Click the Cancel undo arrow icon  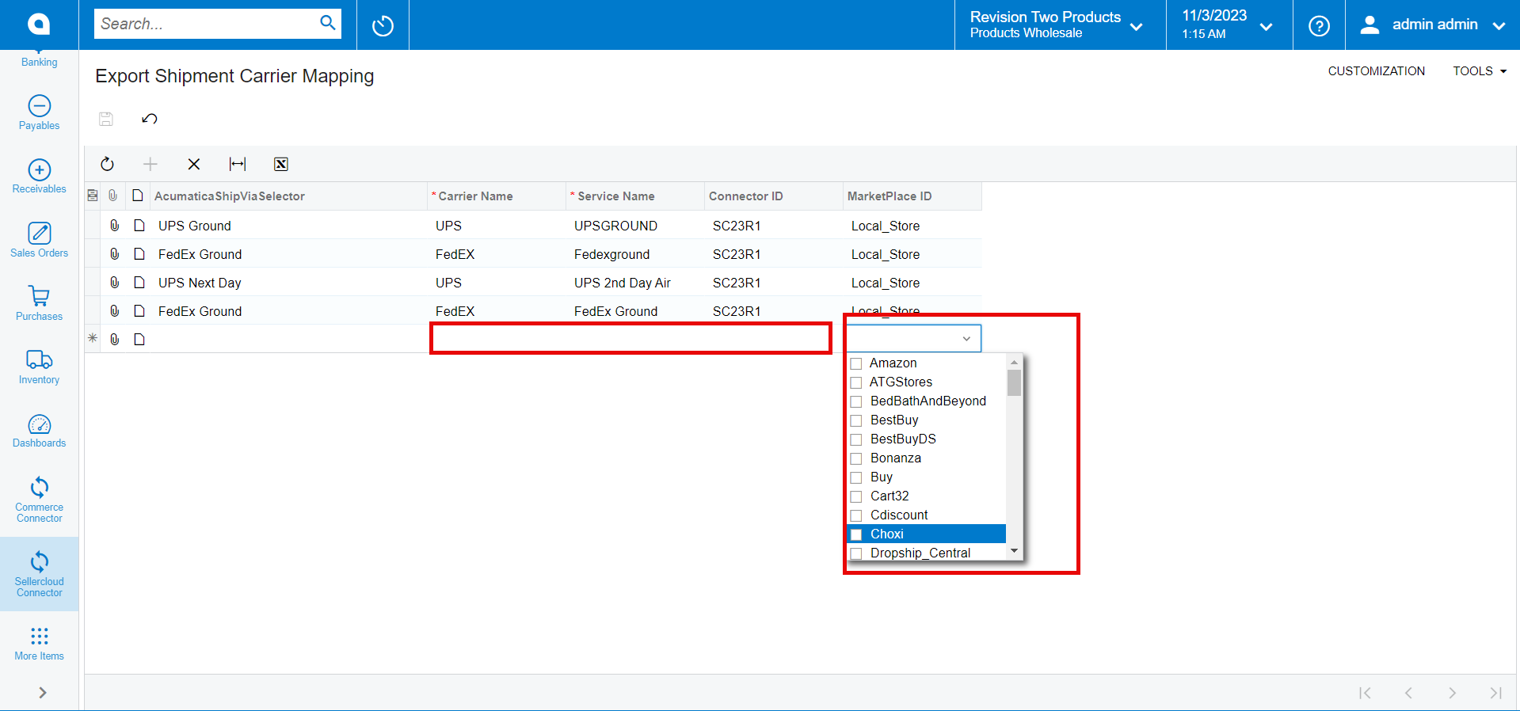[x=150, y=119]
